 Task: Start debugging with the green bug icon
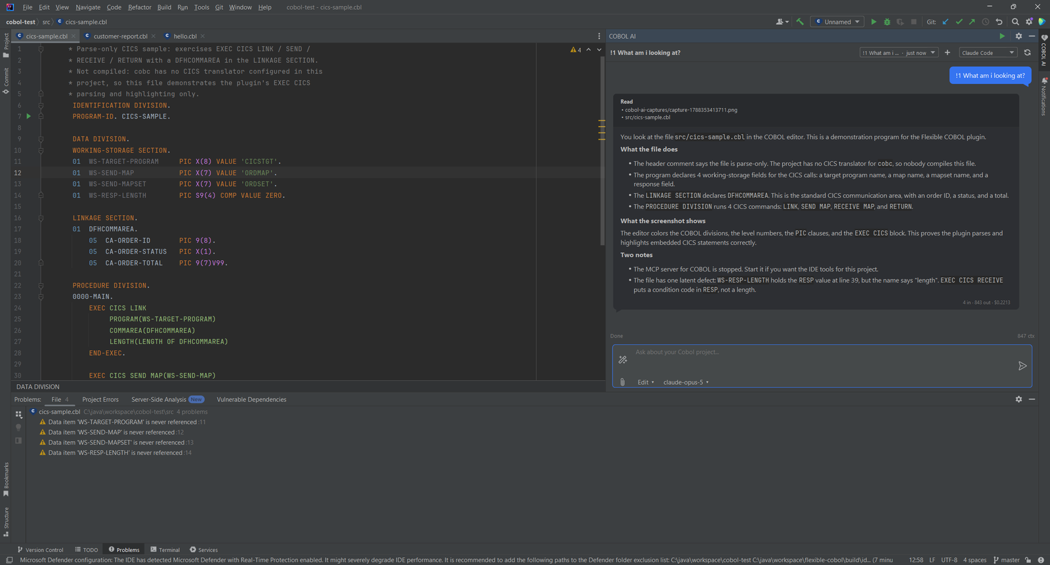tap(887, 22)
